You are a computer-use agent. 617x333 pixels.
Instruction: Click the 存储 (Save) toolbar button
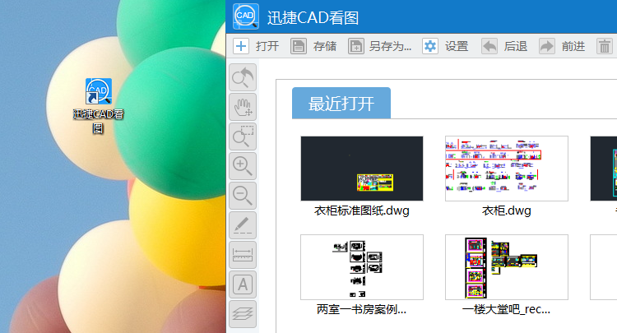coord(313,46)
